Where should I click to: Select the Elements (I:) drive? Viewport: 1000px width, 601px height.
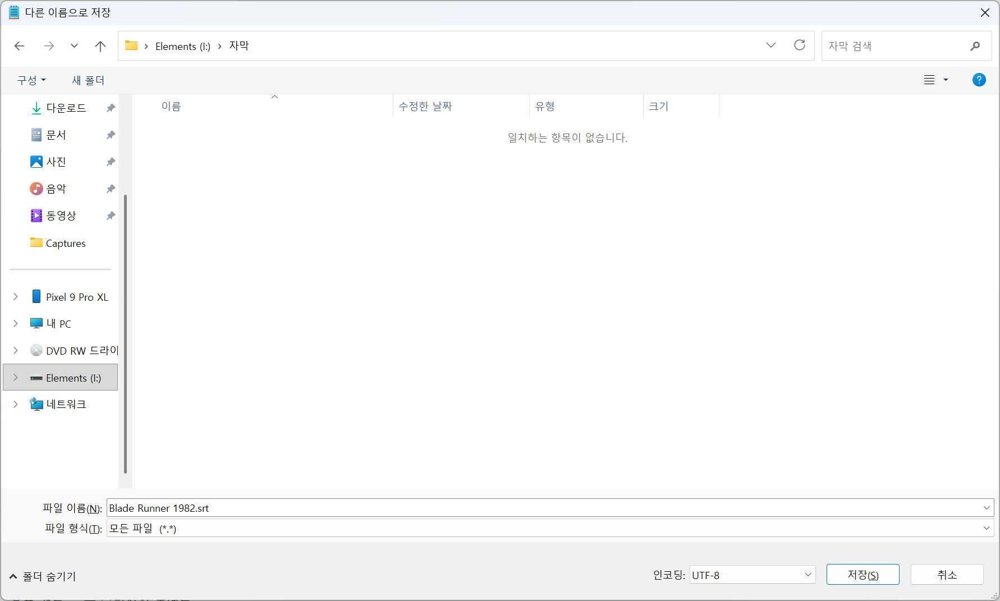click(74, 378)
